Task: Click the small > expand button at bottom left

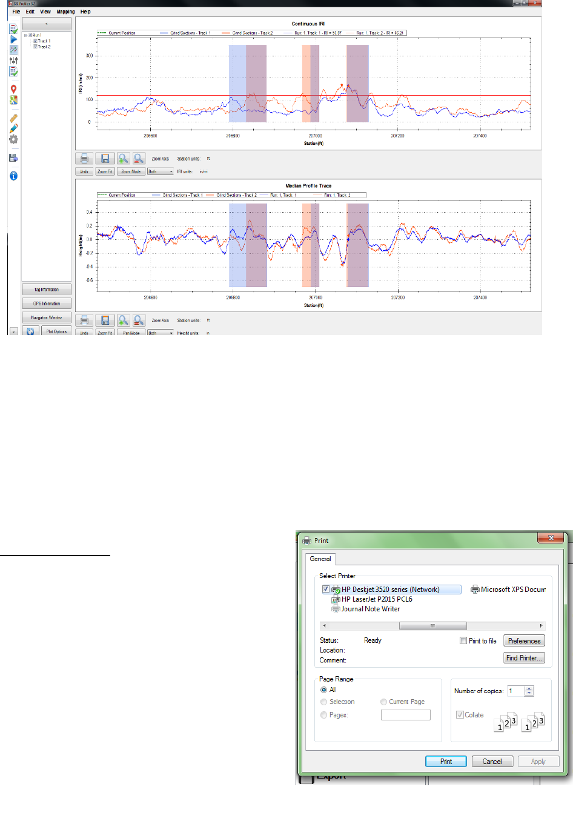Action: (x=13, y=331)
